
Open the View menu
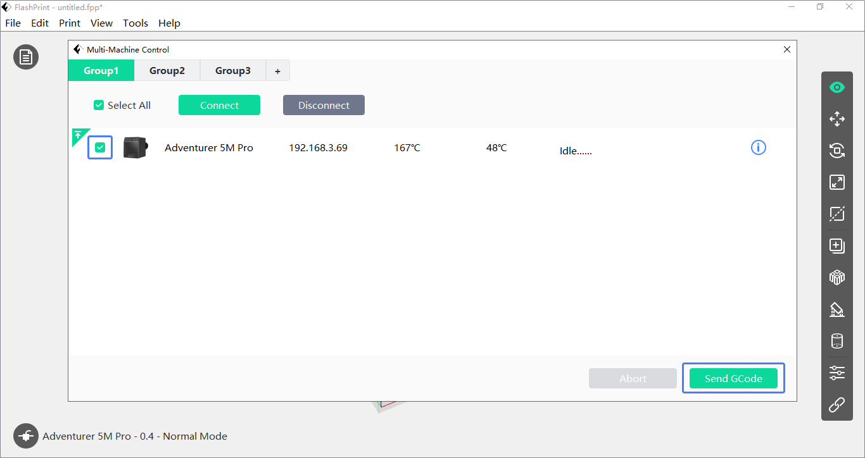tap(101, 23)
